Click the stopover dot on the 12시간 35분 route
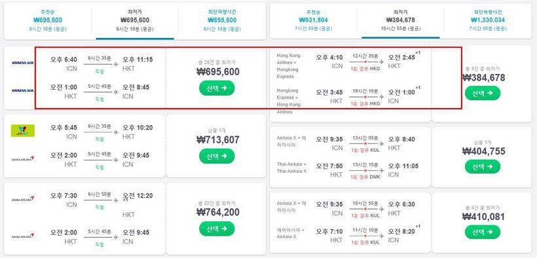Viewport: 537px width, 258px height. click(x=365, y=62)
